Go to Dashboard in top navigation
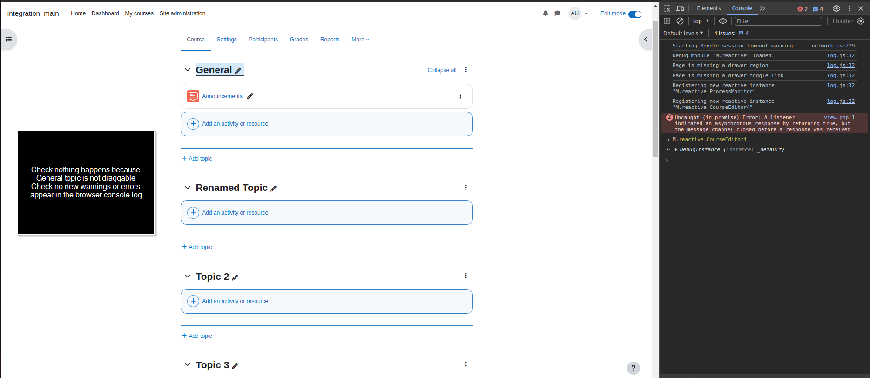The height and width of the screenshot is (378, 870). pos(105,13)
